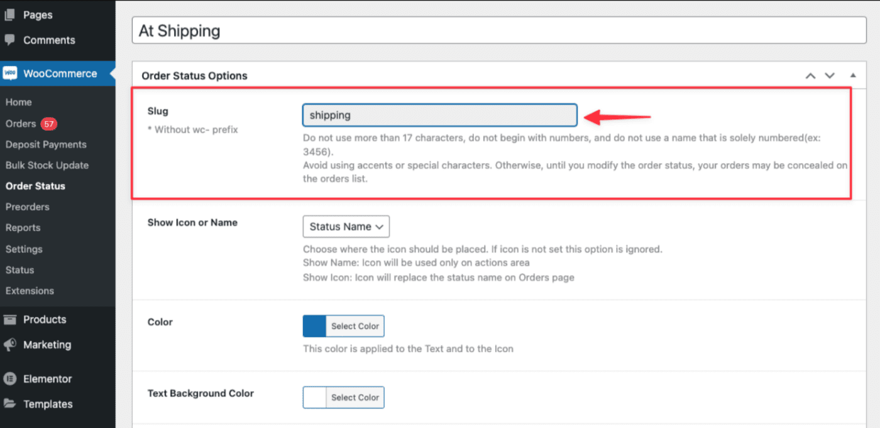Click inside the shipping Slug field

tap(439, 115)
